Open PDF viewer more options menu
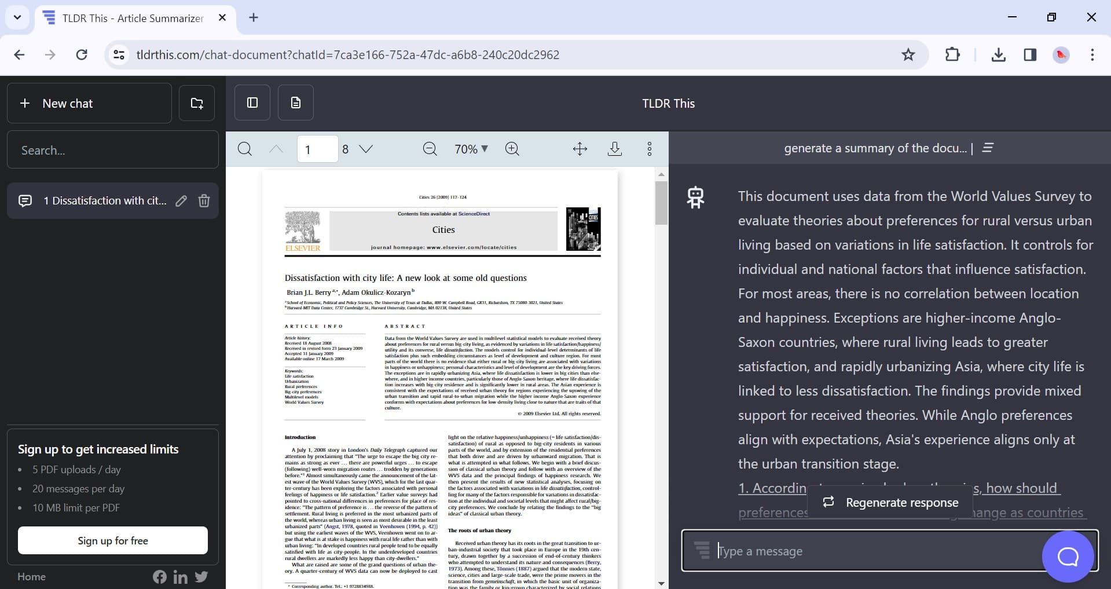This screenshot has width=1111, height=589. click(x=650, y=149)
